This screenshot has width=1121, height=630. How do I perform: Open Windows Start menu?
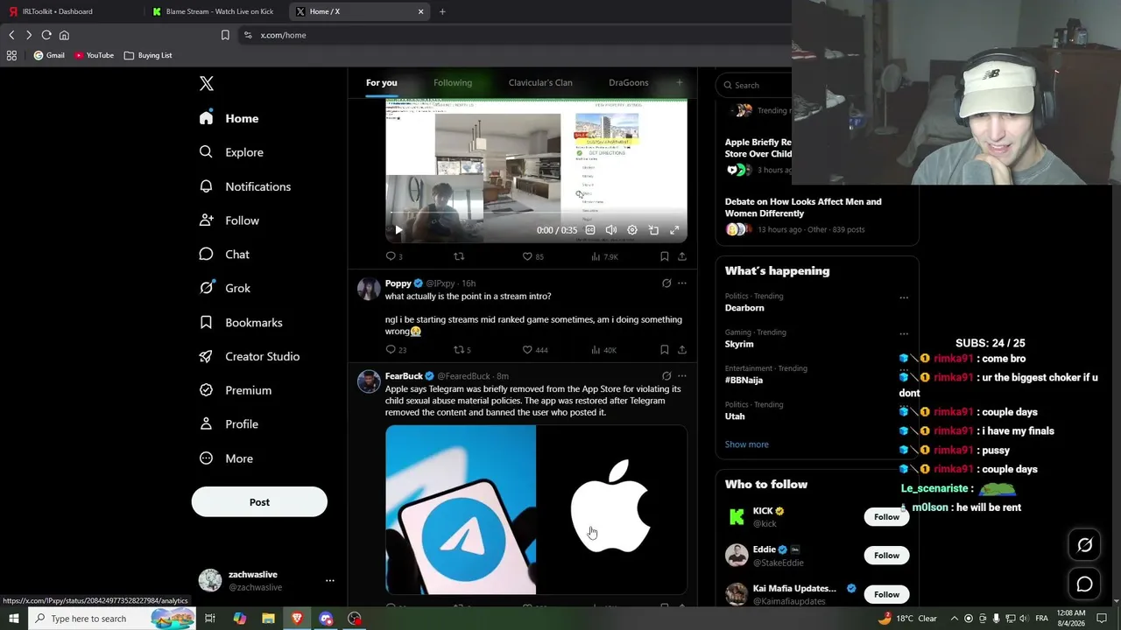point(13,619)
